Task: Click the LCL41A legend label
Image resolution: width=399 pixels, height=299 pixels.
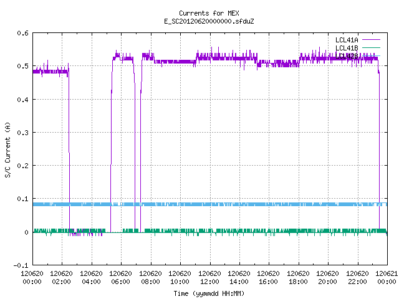Action: pos(347,40)
